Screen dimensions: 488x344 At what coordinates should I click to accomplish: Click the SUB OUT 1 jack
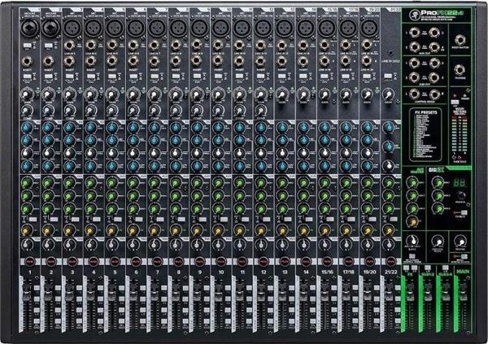pyautogui.click(x=414, y=63)
